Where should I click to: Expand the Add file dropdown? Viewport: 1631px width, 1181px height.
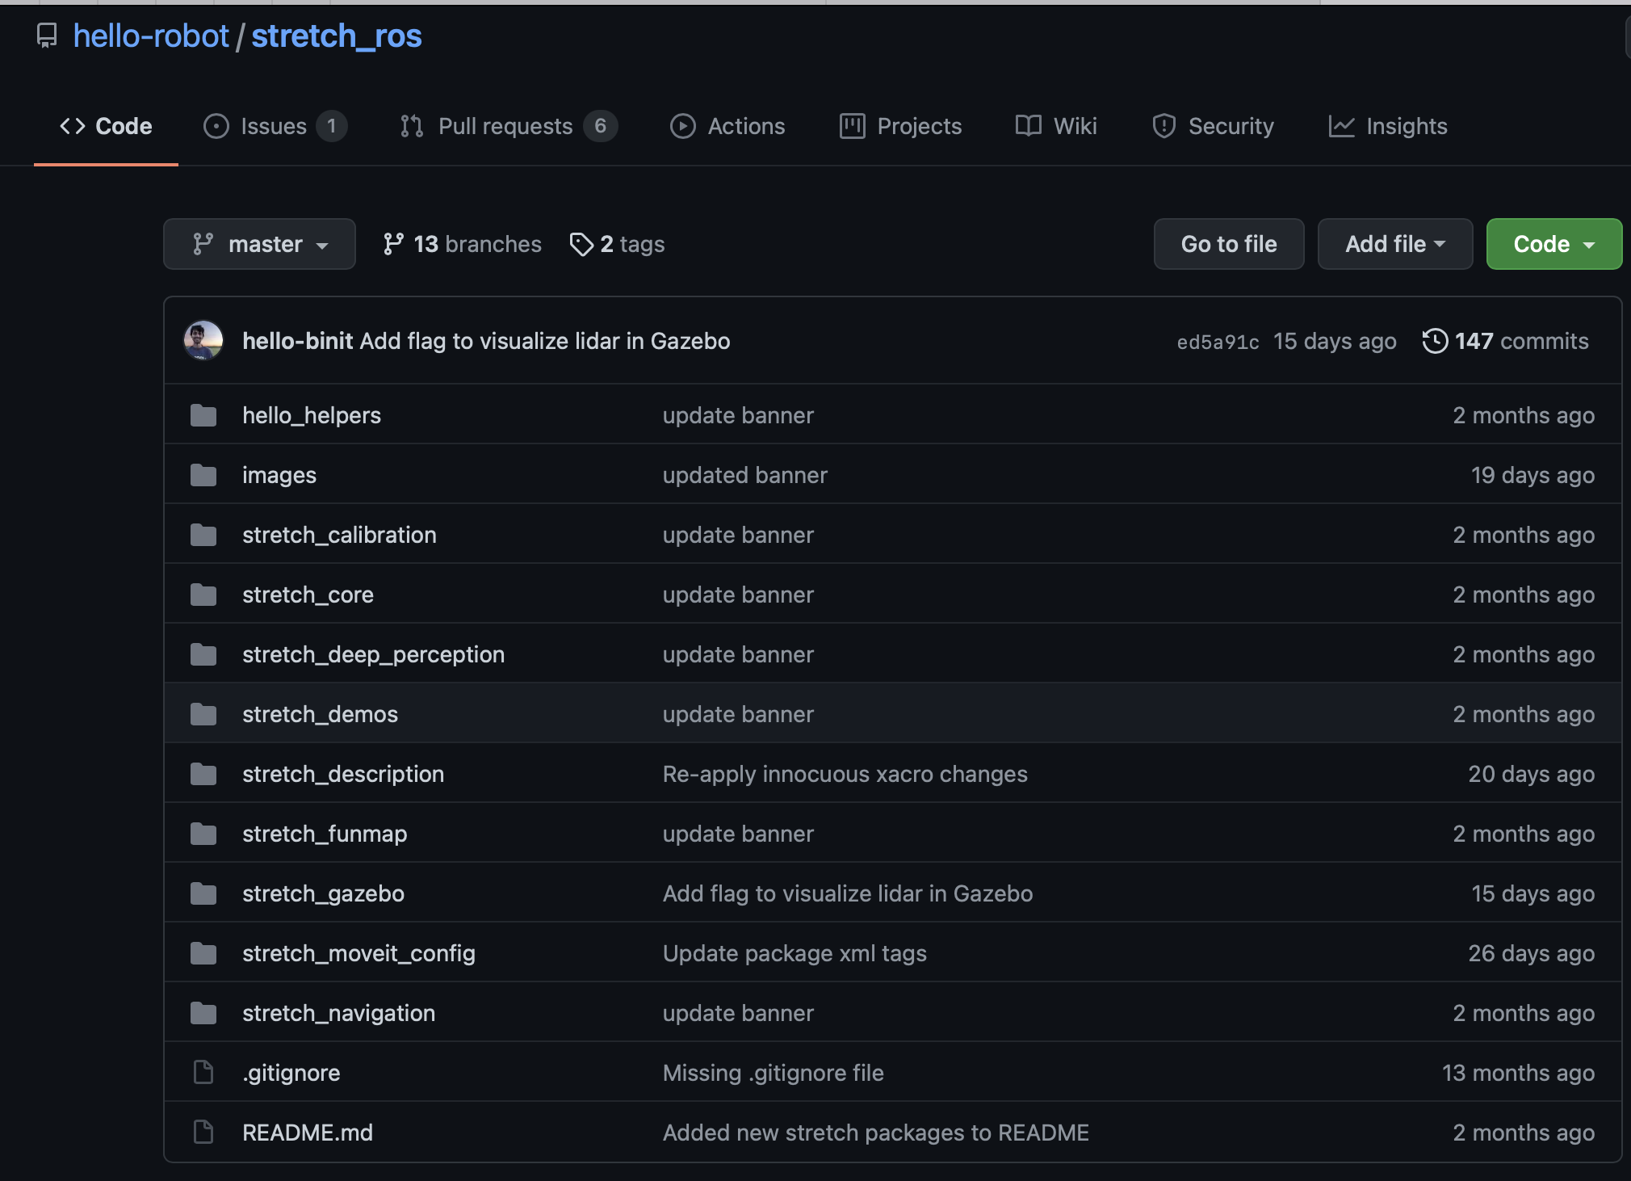[1394, 244]
